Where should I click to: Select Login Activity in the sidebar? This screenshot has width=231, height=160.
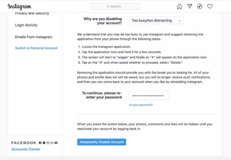(26, 25)
